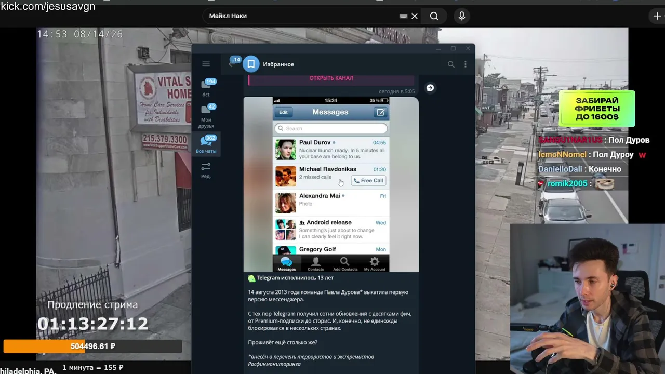Start voice search with the microphone
Viewport: 665px width, 374px height.
[x=461, y=16]
